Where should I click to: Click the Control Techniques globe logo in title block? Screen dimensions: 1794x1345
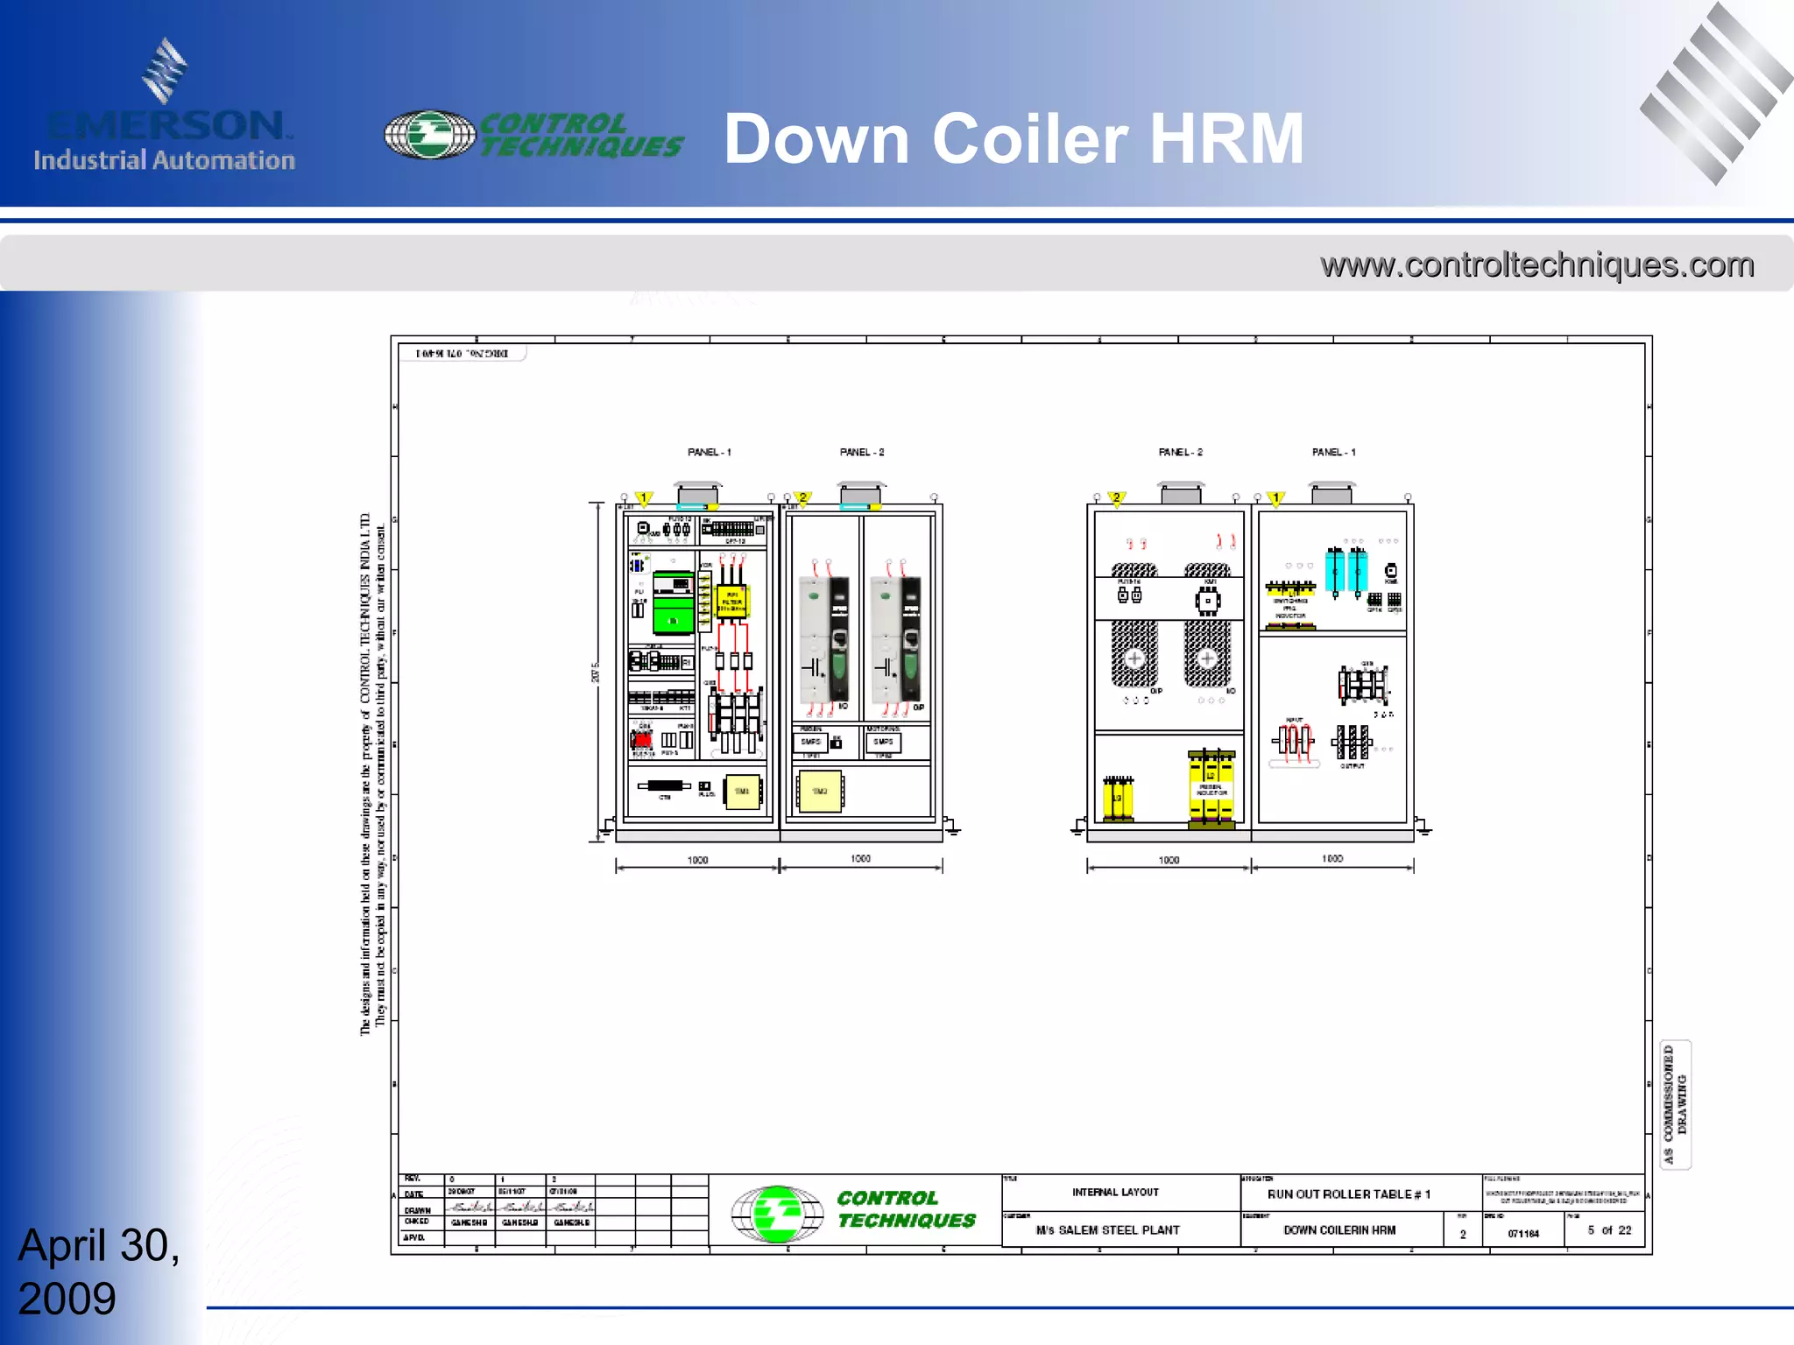(x=777, y=1214)
